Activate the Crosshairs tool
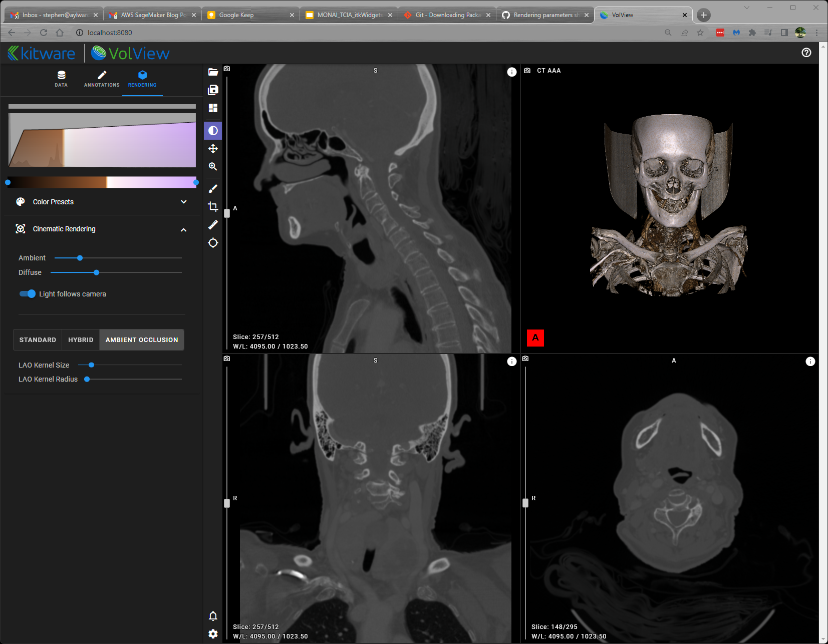Screen dimensions: 828x644 (x=213, y=242)
